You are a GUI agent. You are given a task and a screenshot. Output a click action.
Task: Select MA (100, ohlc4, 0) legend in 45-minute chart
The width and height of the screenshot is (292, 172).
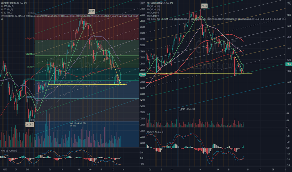(154, 6)
